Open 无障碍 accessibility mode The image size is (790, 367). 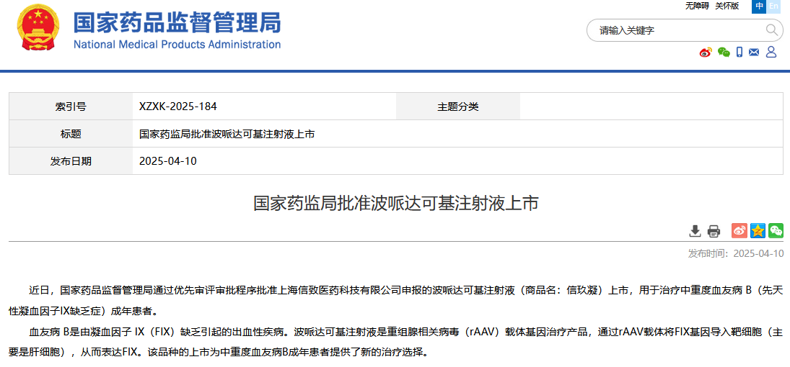[697, 6]
